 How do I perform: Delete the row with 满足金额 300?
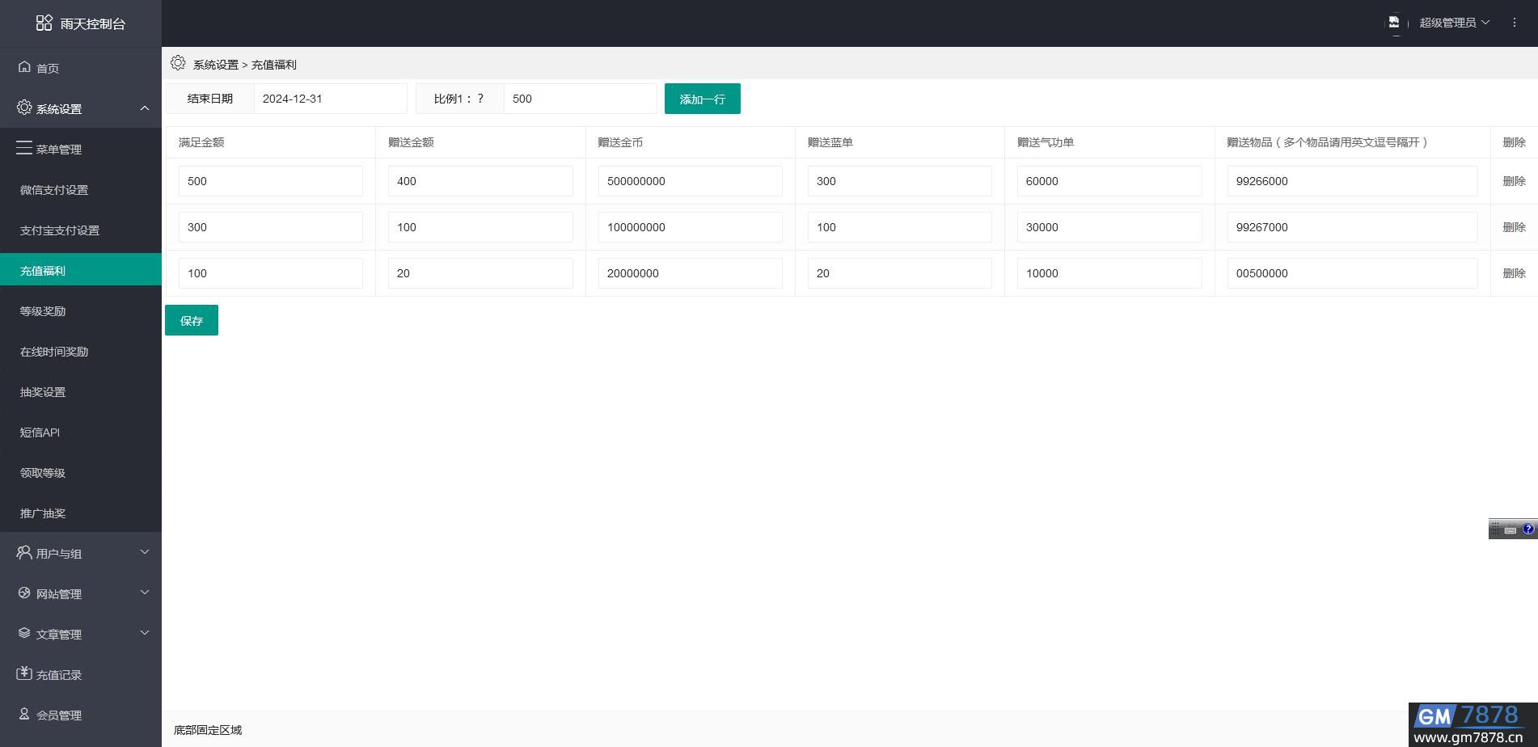point(1514,227)
